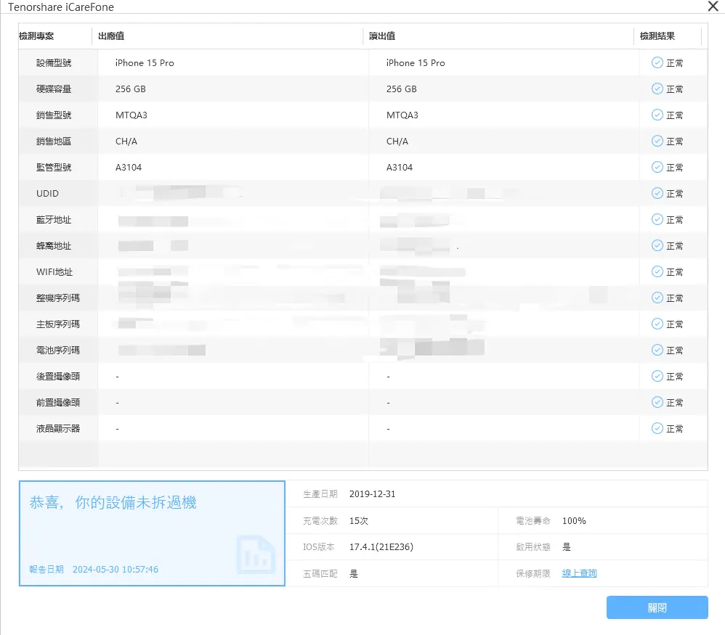Select the 銷售地區 row label
This screenshot has width=725, height=635.
(54, 141)
